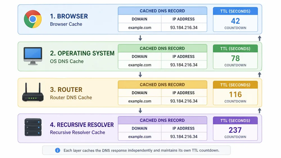Click 'IP ADDRESS' column header in Browser table
Image resolution: width=281 pixels, height=158 pixels.
coord(184,19)
